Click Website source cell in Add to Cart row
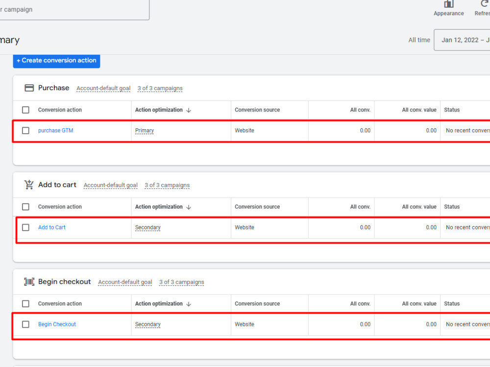 point(245,228)
